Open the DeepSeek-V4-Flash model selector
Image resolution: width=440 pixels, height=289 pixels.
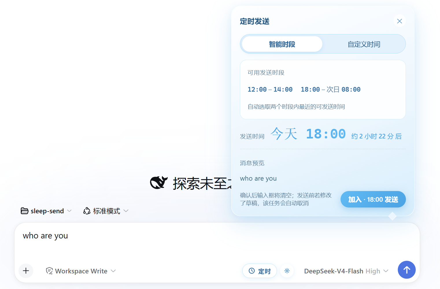[346, 271]
